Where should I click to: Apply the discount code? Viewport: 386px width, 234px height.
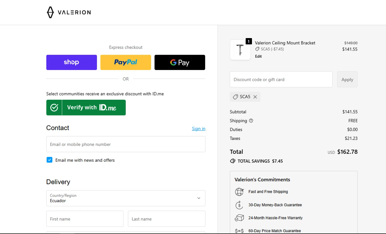[x=347, y=79]
